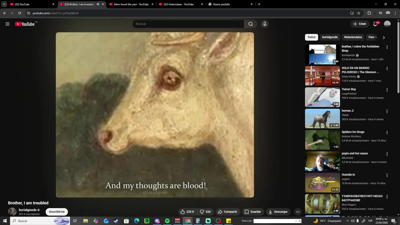Go back using browser back arrow
The image size is (400, 225).
click(x=4, y=13)
